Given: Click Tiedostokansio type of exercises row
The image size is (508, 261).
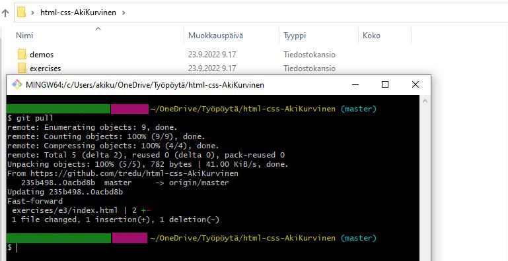Looking at the screenshot, I should [309, 69].
